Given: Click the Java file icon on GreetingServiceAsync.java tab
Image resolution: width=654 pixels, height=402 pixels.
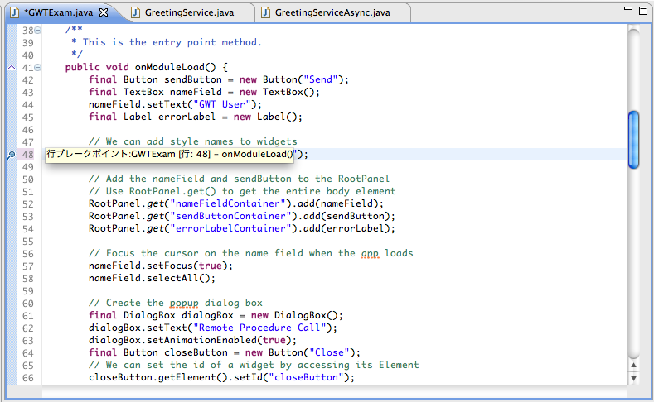Looking at the screenshot, I should [265, 12].
